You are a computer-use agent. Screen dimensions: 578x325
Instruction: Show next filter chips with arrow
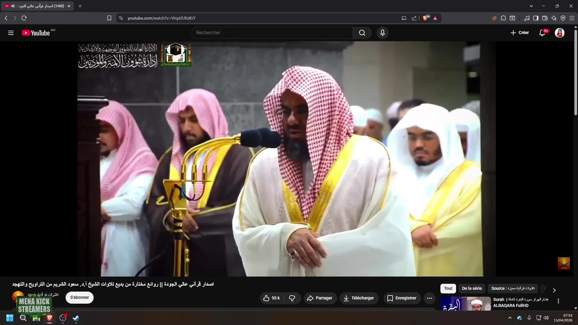554,290
